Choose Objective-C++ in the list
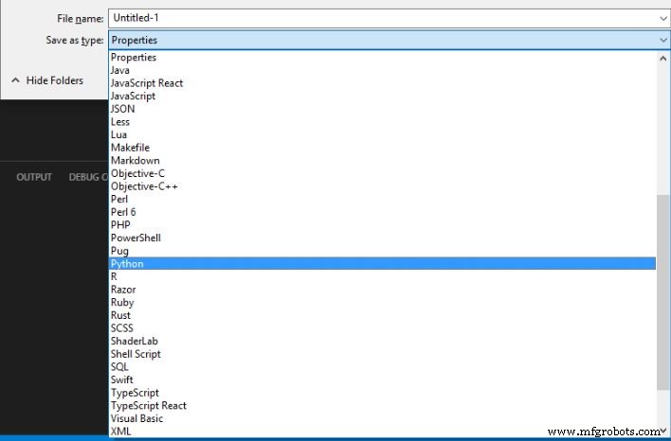The image size is (671, 441). [x=144, y=186]
